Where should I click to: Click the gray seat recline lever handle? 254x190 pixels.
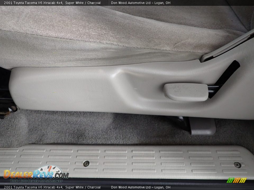(186, 92)
